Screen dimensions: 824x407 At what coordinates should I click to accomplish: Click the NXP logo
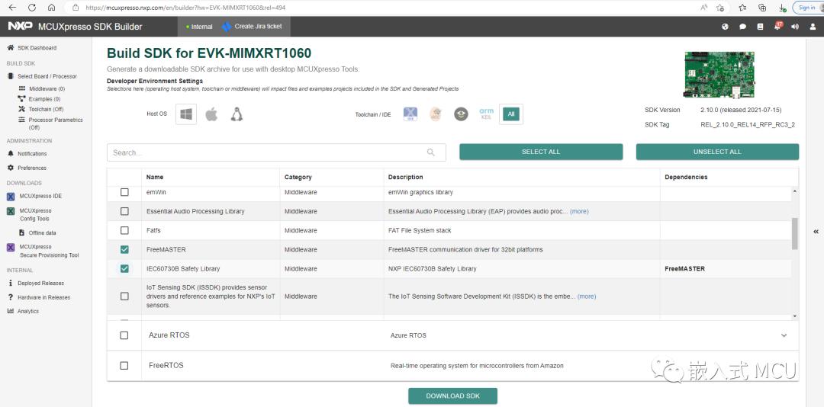21,26
